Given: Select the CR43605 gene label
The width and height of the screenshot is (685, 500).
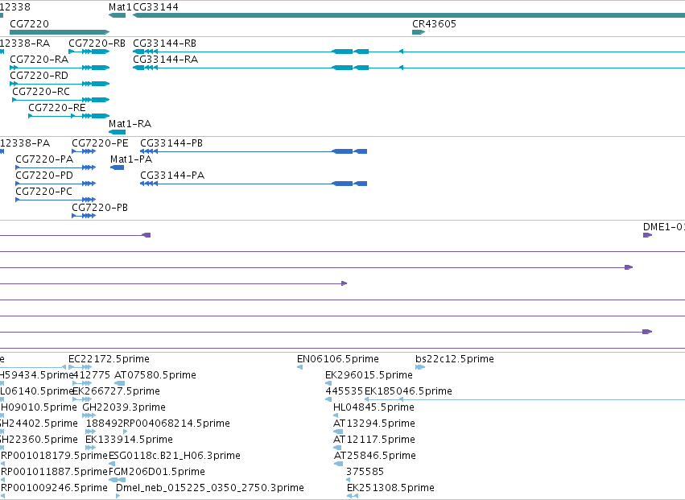Looking at the screenshot, I should [434, 24].
